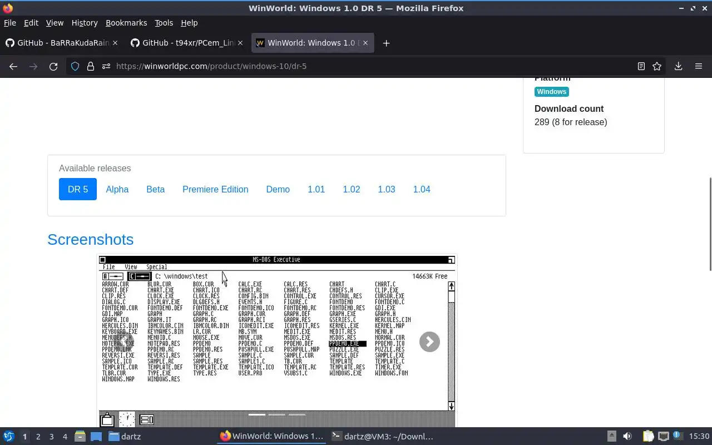Select the 1.03 release

pyautogui.click(x=387, y=189)
